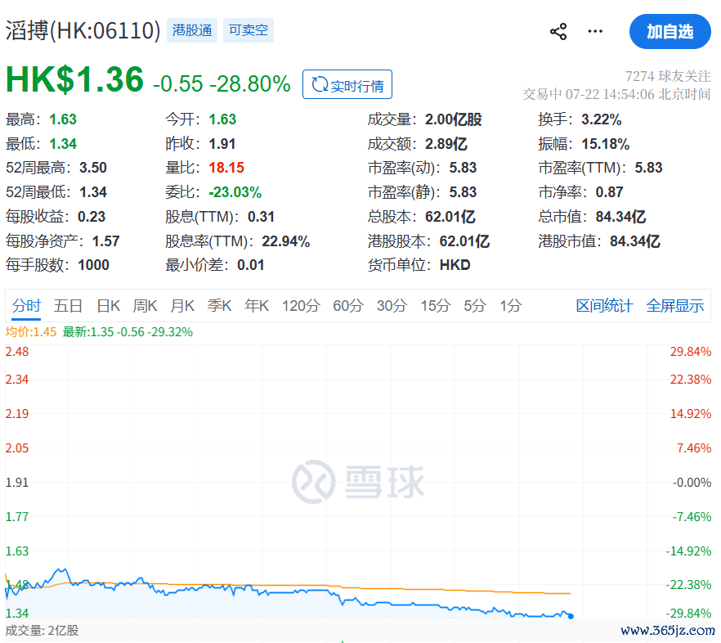The height and width of the screenshot is (643, 721).
Task: Switch to the 季K chart tab
Action: (219, 306)
